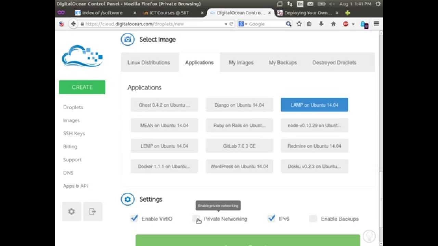Click the private browsing mask icon
Screen dimensions: 438x246
point(61,13)
